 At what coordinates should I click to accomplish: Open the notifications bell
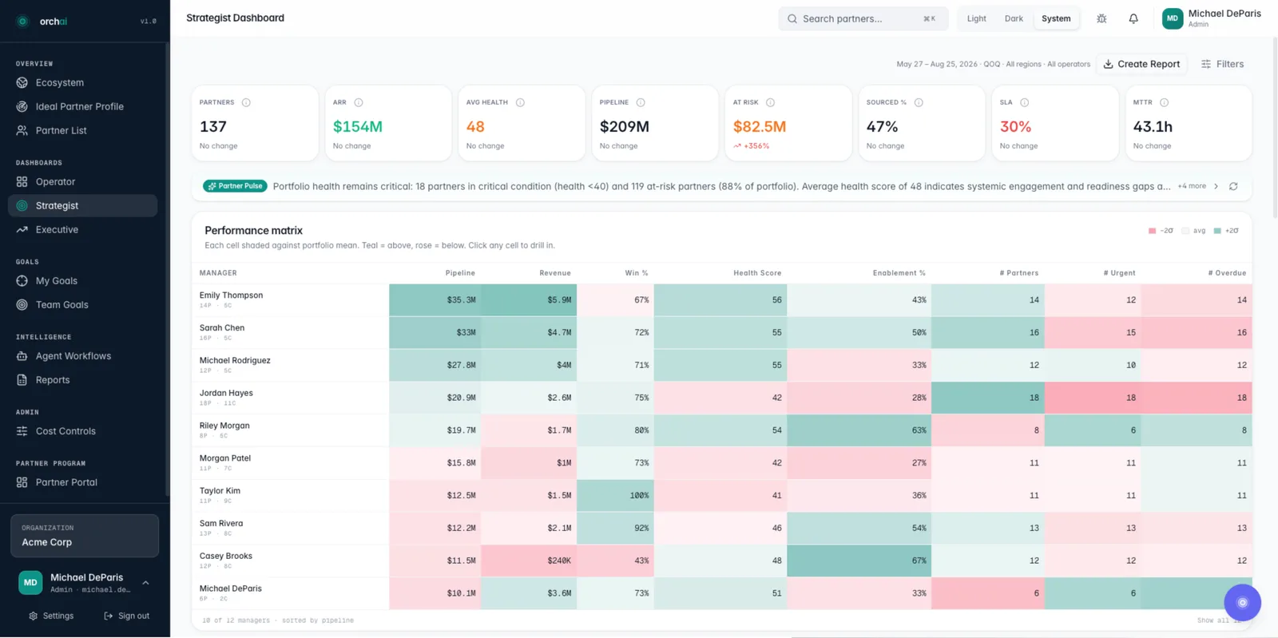[x=1133, y=18]
